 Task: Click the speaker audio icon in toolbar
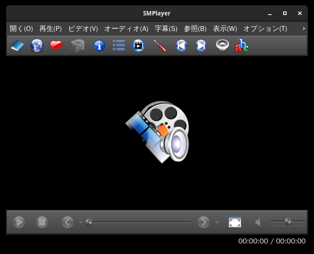[223, 45]
